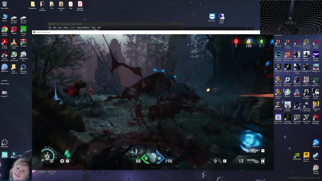The image size is (322, 181).
Task: Open qBittorrent desktop shortcut
Action: [5, 68]
